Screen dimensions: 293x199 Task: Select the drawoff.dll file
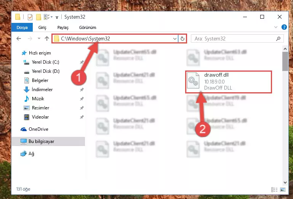(228, 82)
